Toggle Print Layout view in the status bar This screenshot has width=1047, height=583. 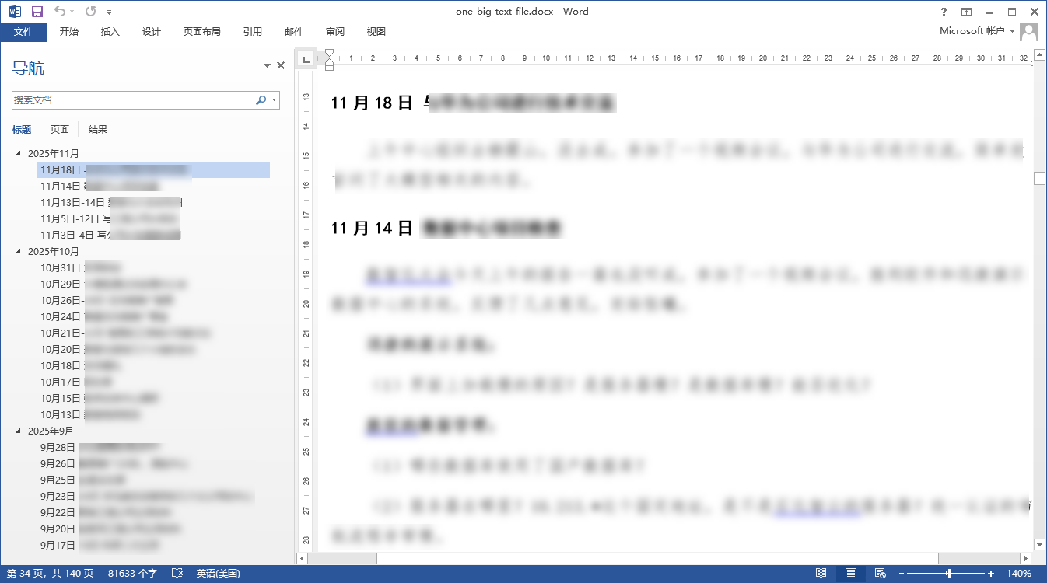pos(851,573)
